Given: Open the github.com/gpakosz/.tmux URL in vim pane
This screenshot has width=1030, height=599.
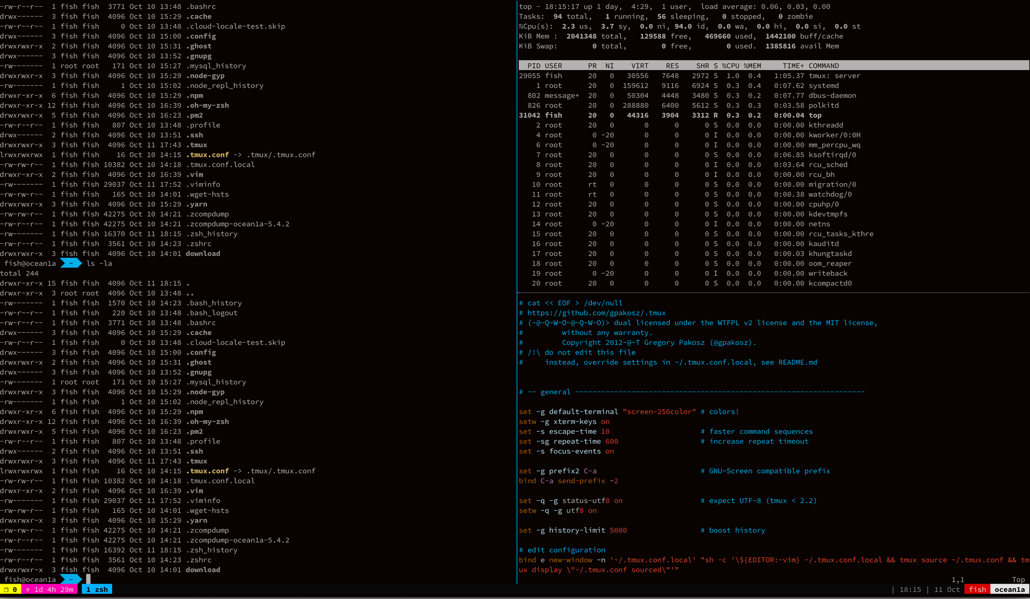Looking at the screenshot, I should (x=596, y=313).
